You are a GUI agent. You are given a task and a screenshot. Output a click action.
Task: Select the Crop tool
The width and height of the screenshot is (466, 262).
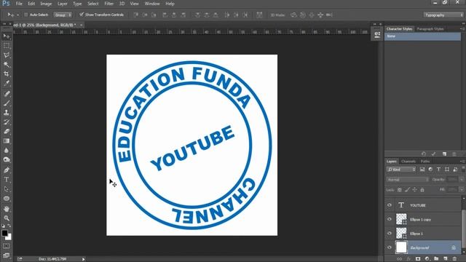[7, 74]
